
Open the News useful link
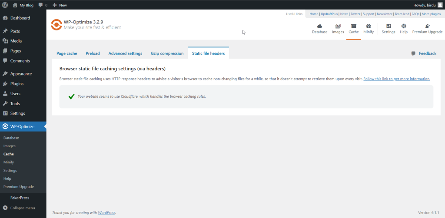(x=344, y=14)
